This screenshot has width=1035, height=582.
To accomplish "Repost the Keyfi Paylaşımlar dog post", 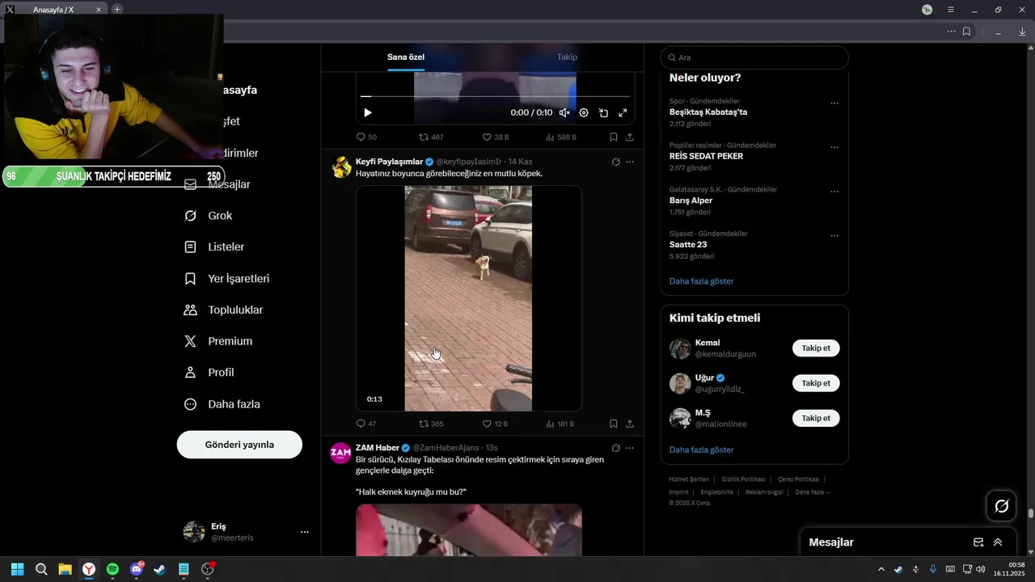I will click(431, 424).
